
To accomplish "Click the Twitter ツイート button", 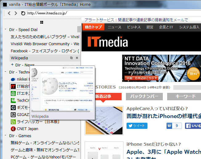I will click(x=137, y=126).
